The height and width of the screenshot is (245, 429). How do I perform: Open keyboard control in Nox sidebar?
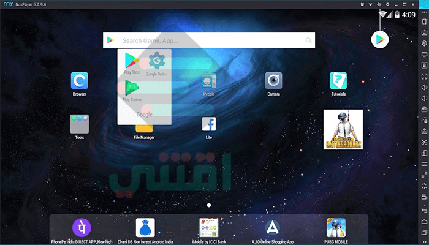tap(424, 33)
